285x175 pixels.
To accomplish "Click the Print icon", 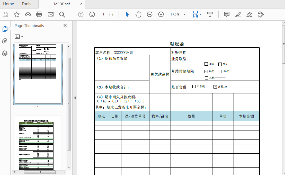I will [x=39, y=14].
